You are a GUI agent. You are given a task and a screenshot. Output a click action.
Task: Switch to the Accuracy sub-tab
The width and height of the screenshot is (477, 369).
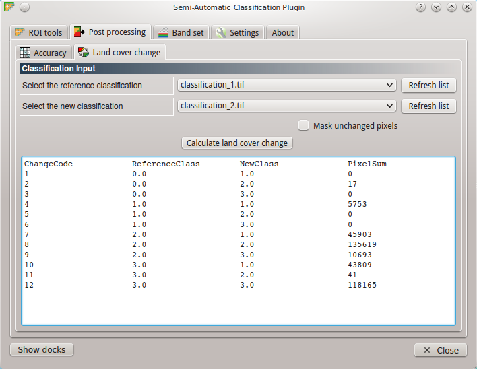[43, 53]
